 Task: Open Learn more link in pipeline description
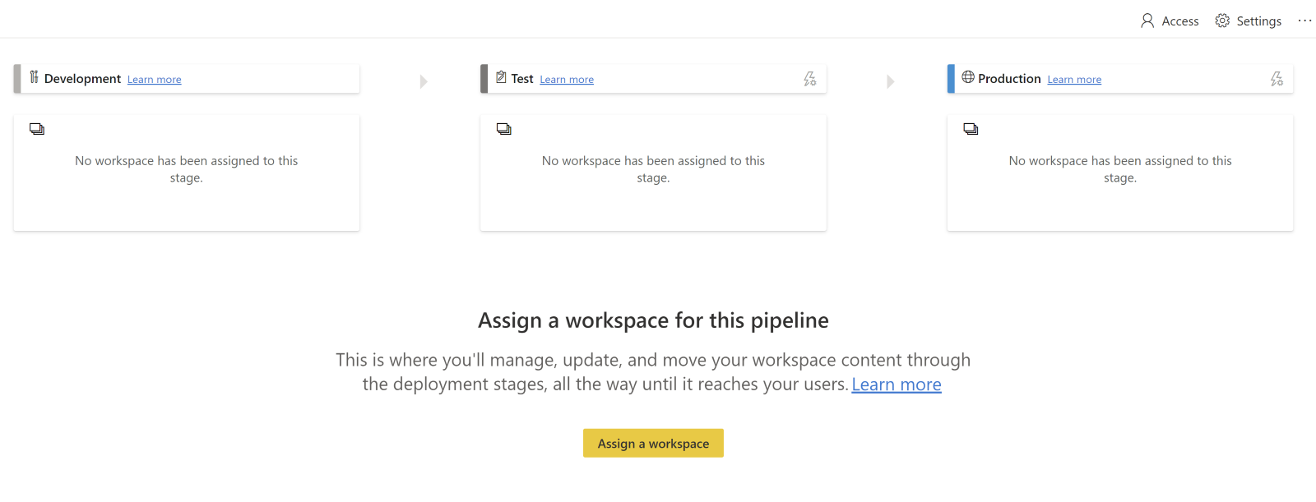(x=897, y=385)
